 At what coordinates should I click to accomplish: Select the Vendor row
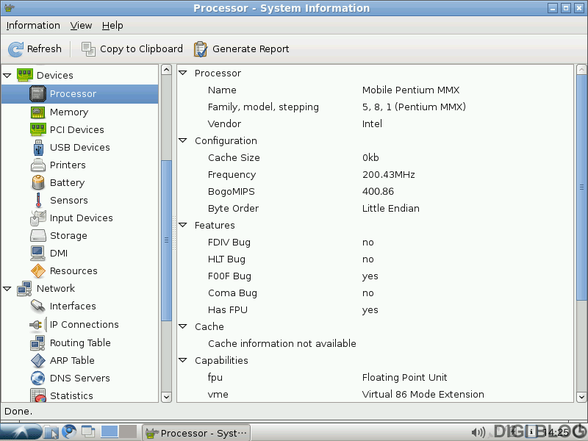[x=375, y=123]
